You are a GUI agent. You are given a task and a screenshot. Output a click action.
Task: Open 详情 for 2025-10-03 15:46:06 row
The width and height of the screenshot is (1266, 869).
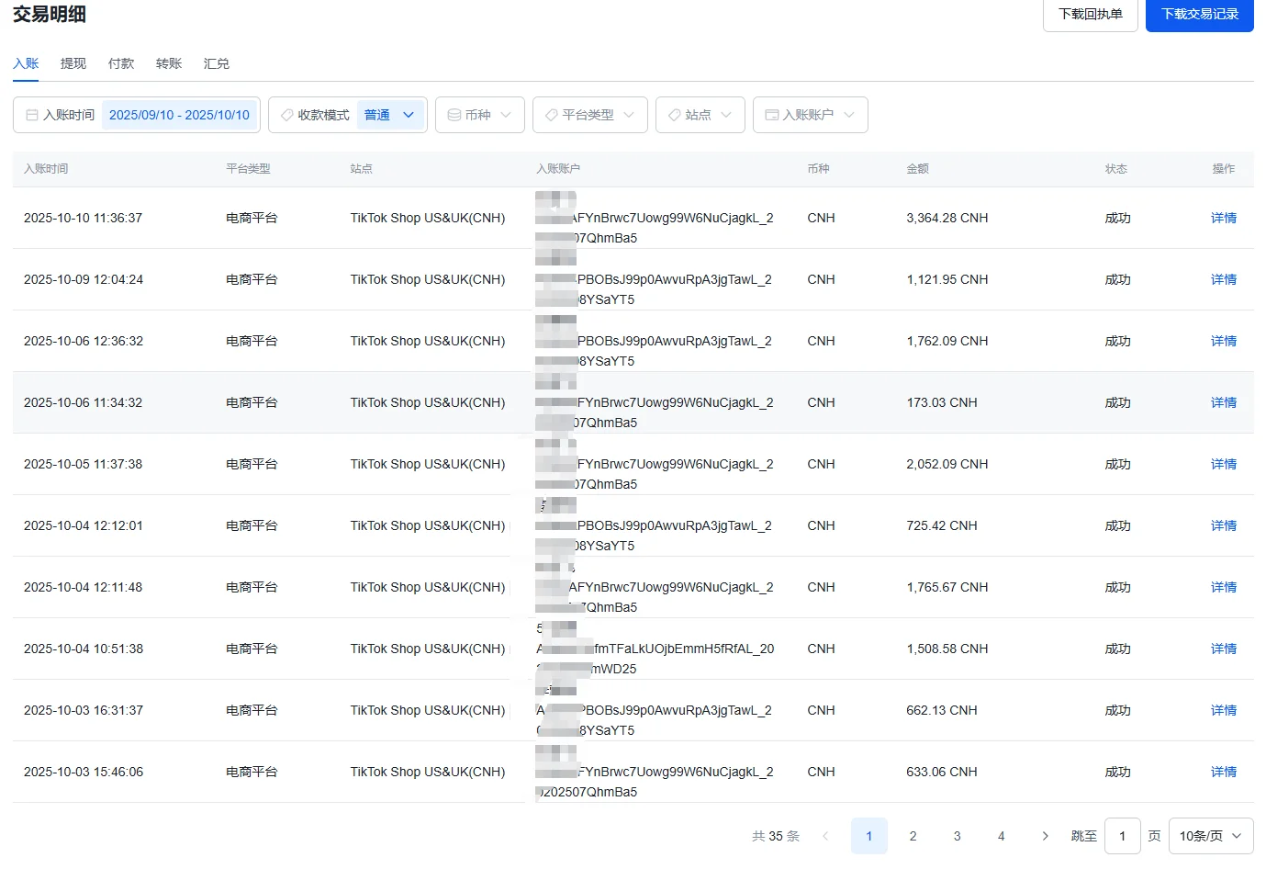tap(1224, 772)
